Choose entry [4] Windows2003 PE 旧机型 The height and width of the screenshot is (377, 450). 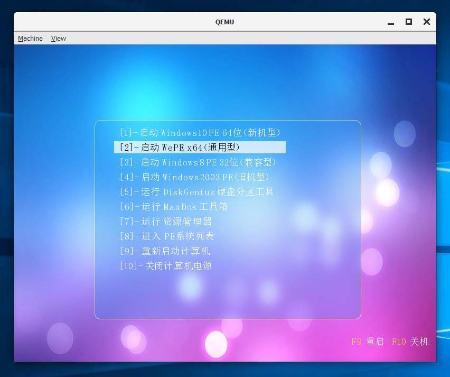point(194,177)
